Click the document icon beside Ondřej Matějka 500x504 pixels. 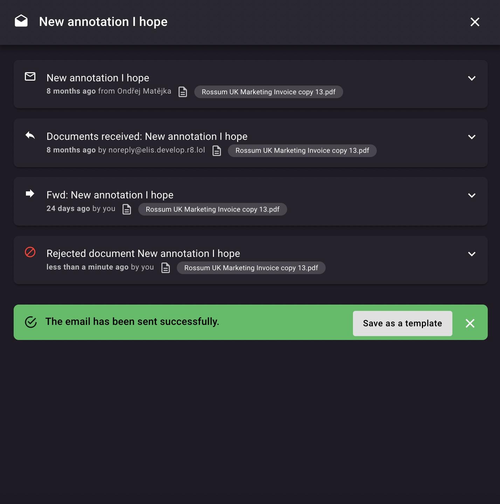tap(183, 92)
